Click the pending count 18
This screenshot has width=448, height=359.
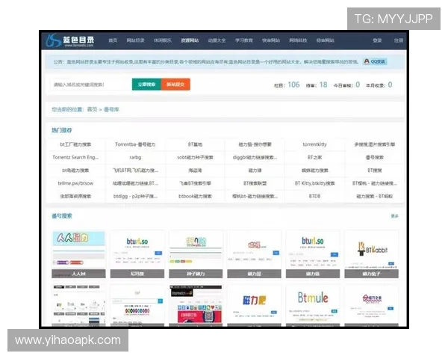tap(323, 85)
